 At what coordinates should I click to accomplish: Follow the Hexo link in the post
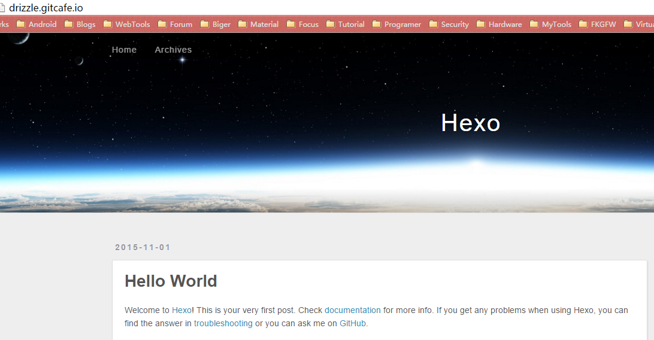(x=181, y=310)
